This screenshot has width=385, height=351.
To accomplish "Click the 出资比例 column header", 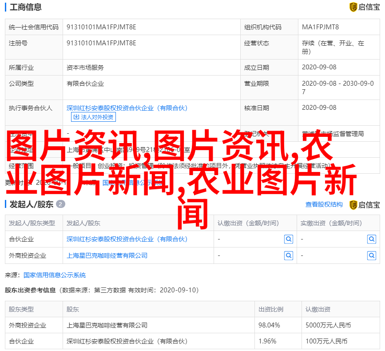I will [x=278, y=309].
